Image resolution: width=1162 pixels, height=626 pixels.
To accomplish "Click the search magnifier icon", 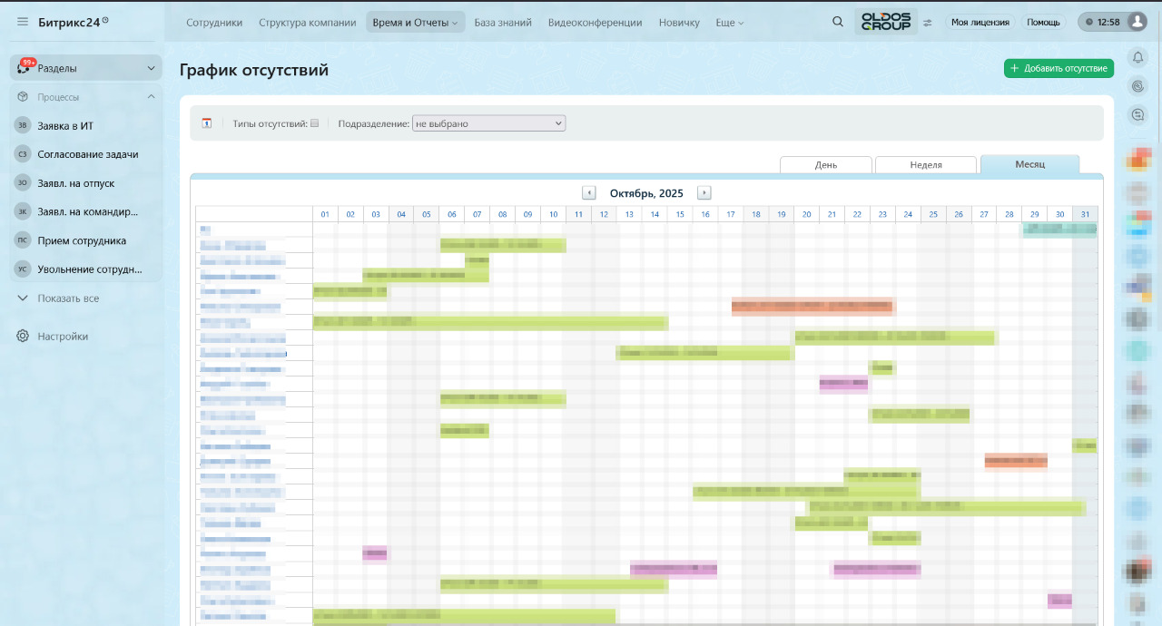I will pyautogui.click(x=838, y=22).
